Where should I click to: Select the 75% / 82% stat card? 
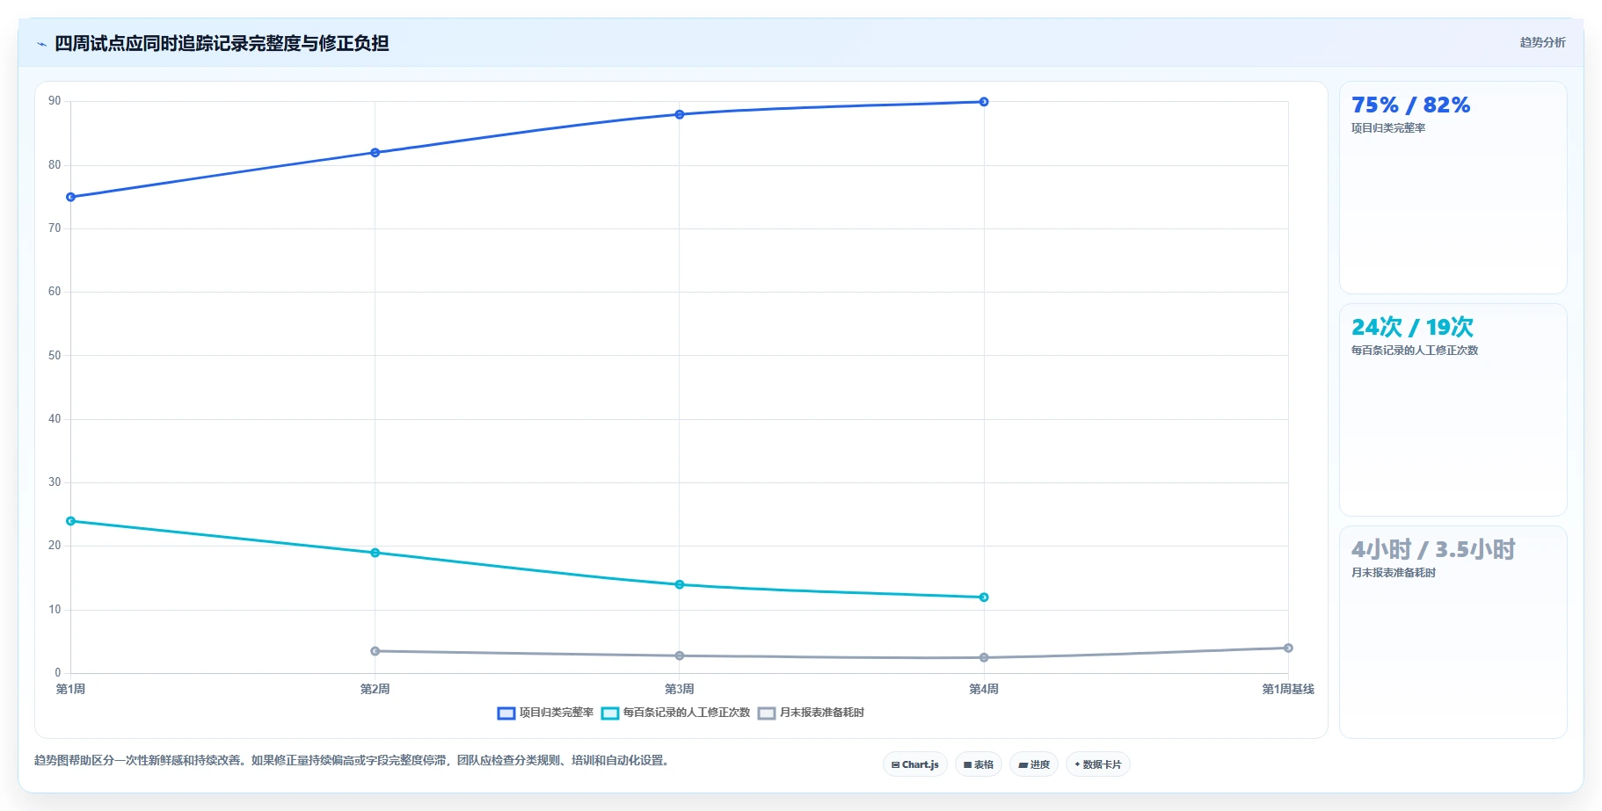[1453, 188]
